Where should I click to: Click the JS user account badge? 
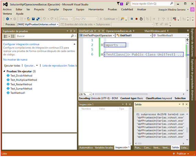coord(192,9)
